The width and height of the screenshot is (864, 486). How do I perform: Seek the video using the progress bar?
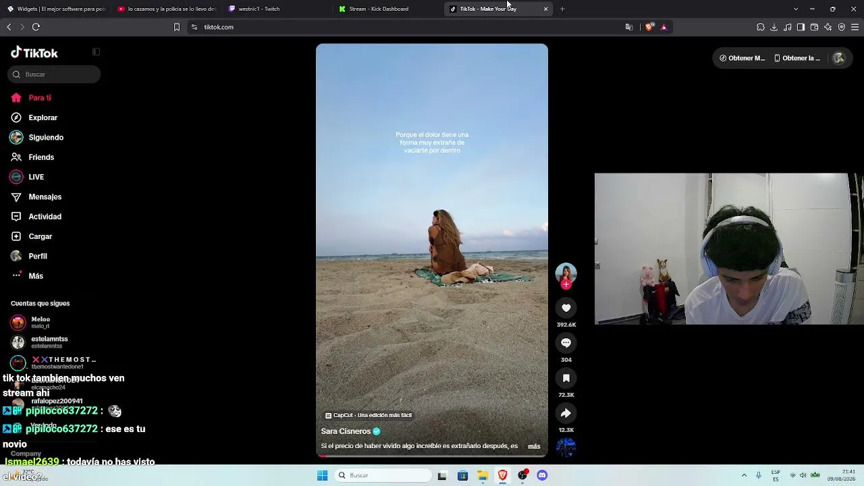tap(432, 456)
